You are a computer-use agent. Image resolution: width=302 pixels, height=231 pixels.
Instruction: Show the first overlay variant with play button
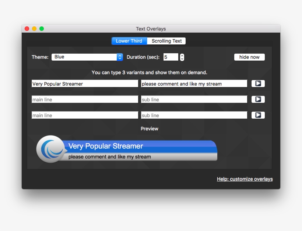258,84
